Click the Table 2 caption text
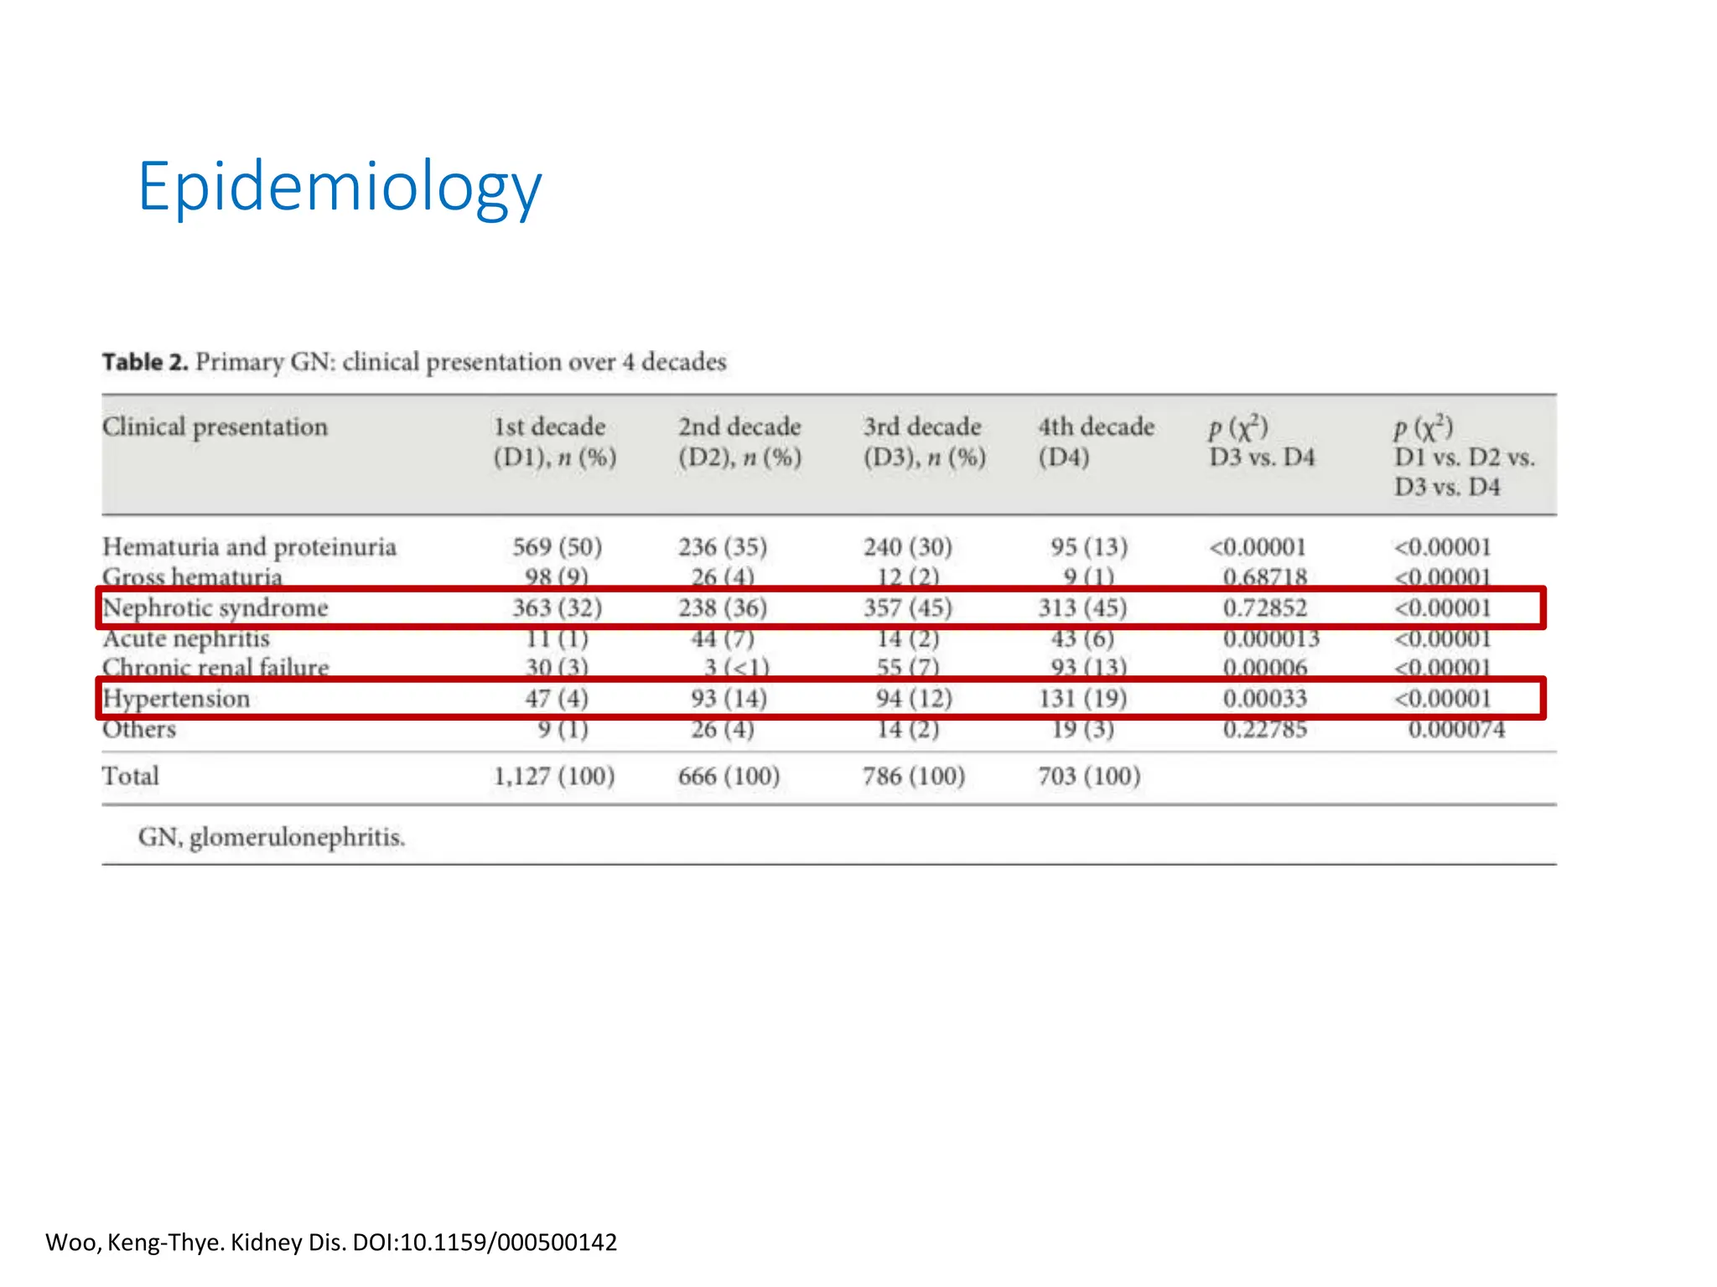The width and height of the screenshot is (1717, 1287). (x=414, y=362)
